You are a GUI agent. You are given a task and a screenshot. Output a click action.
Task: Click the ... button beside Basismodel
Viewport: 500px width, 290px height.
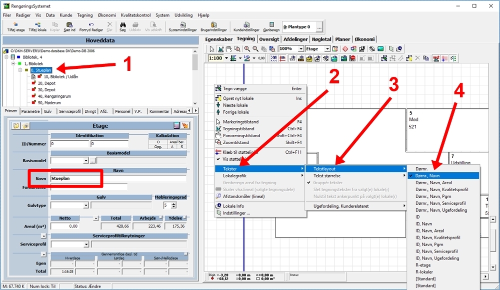[92, 161]
